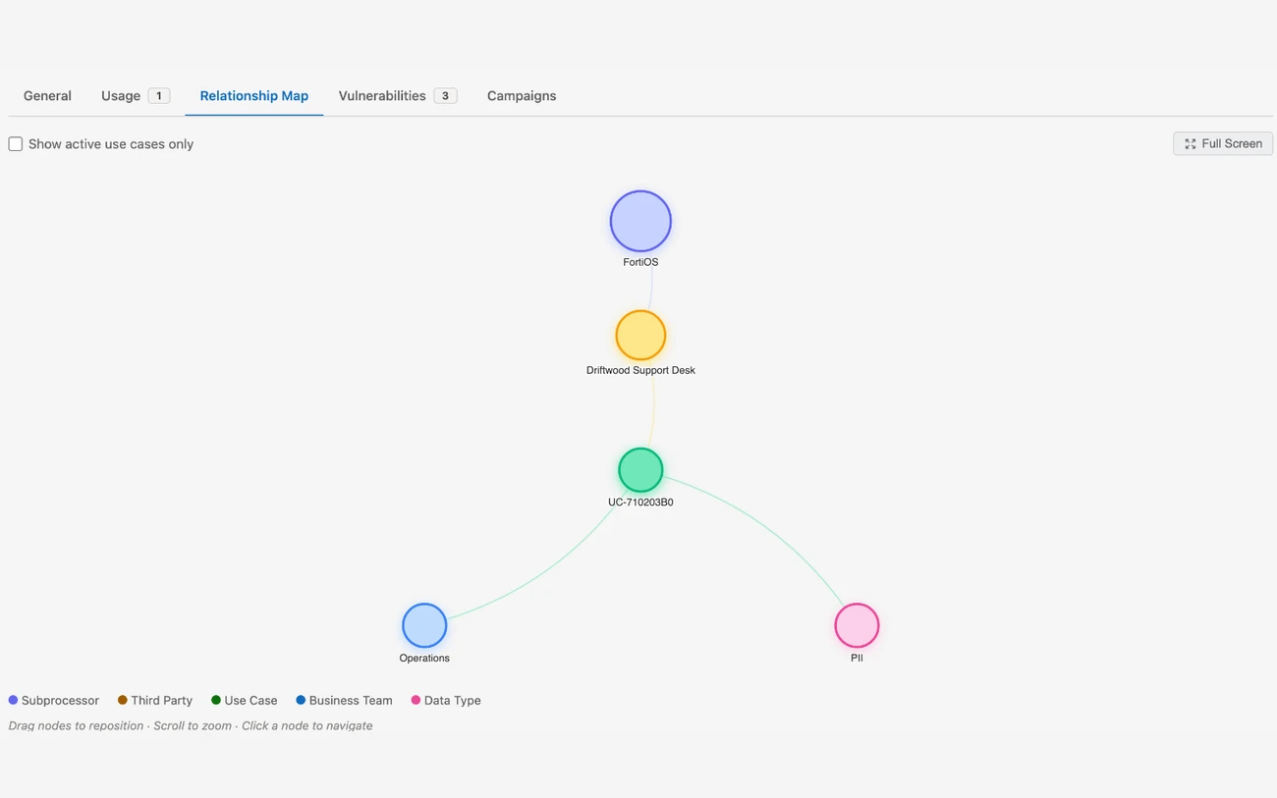This screenshot has height=798, width=1277.
Task: Open the FortiOS subprocessor node
Action: coord(640,221)
